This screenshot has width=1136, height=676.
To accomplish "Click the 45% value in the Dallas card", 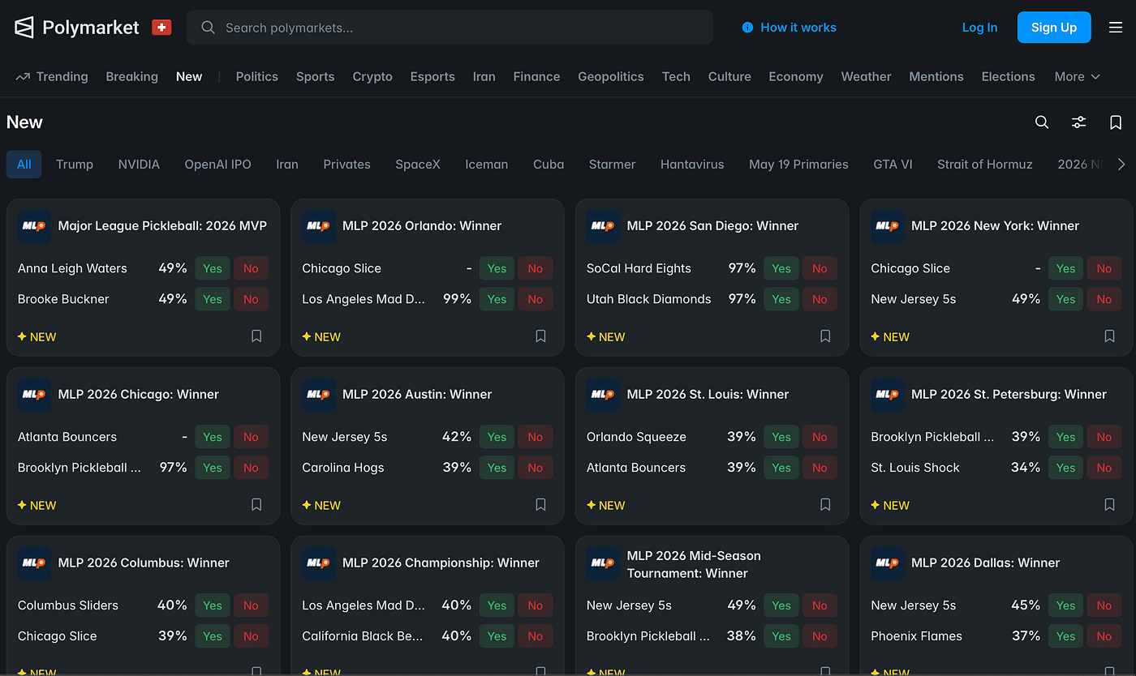I will [1026, 605].
